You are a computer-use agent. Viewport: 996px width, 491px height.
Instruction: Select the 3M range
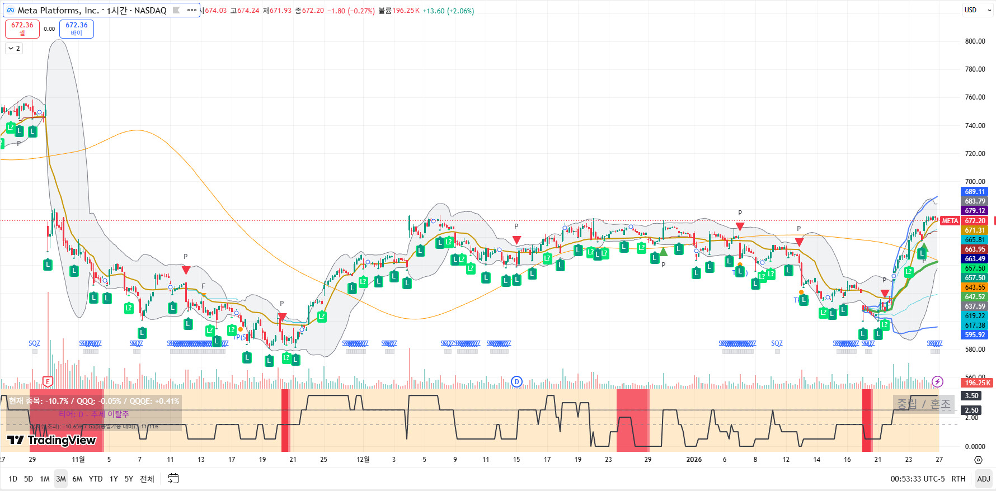pos(61,479)
